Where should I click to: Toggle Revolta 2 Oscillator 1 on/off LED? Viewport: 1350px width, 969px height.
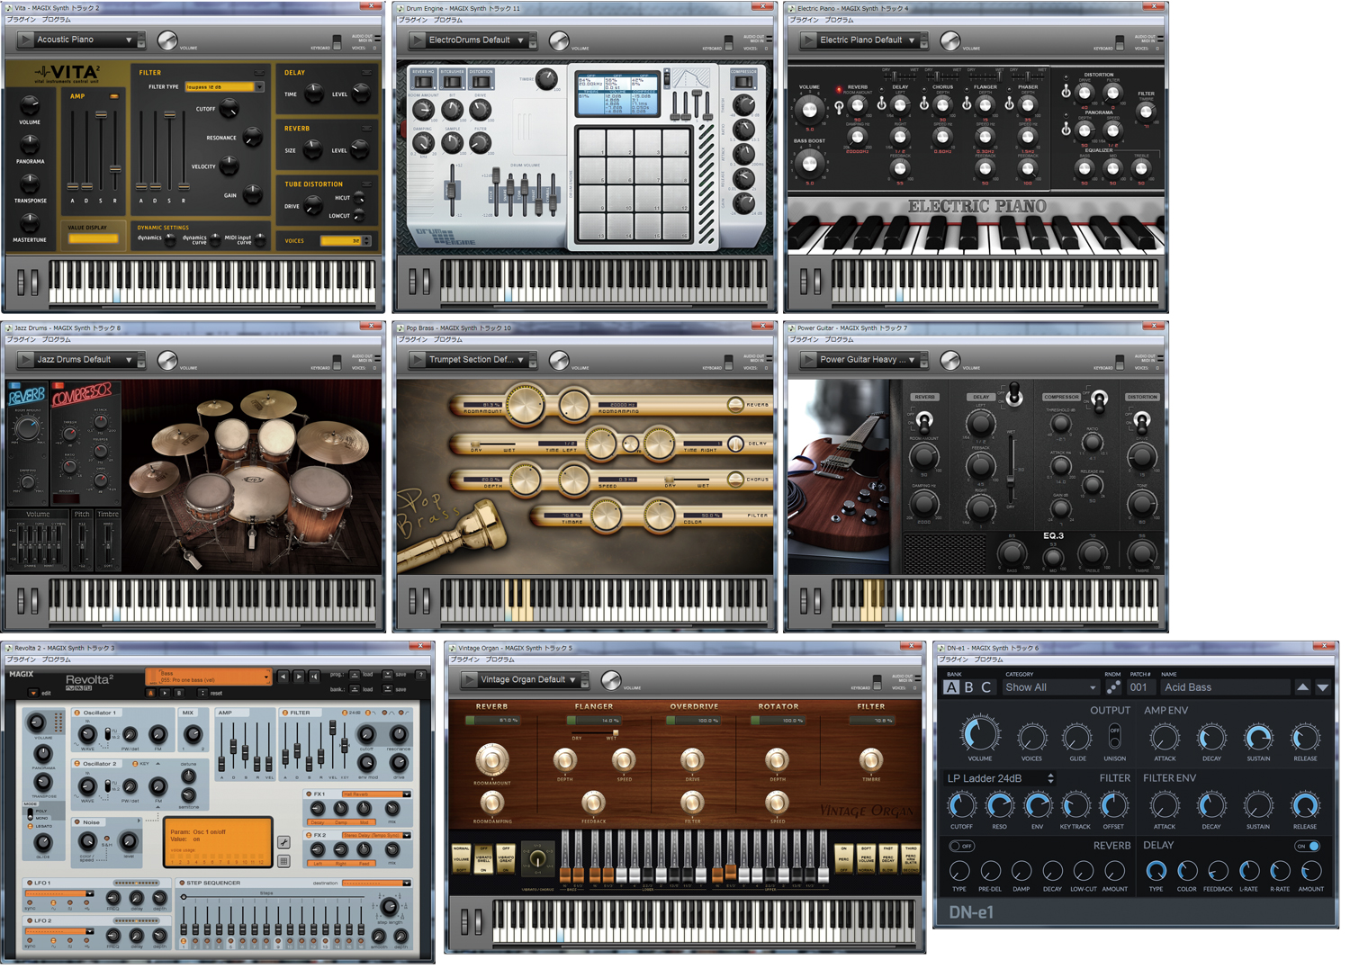(76, 713)
